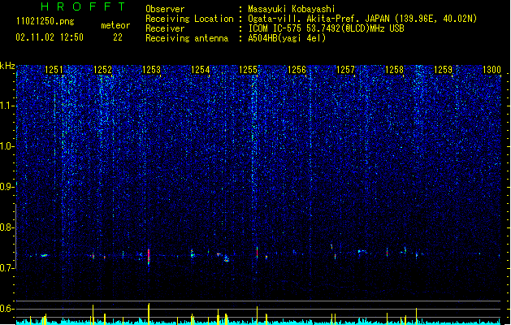This screenshot has width=511, height=325.
Task: Click the Receiving antenna label
Action: pos(187,38)
